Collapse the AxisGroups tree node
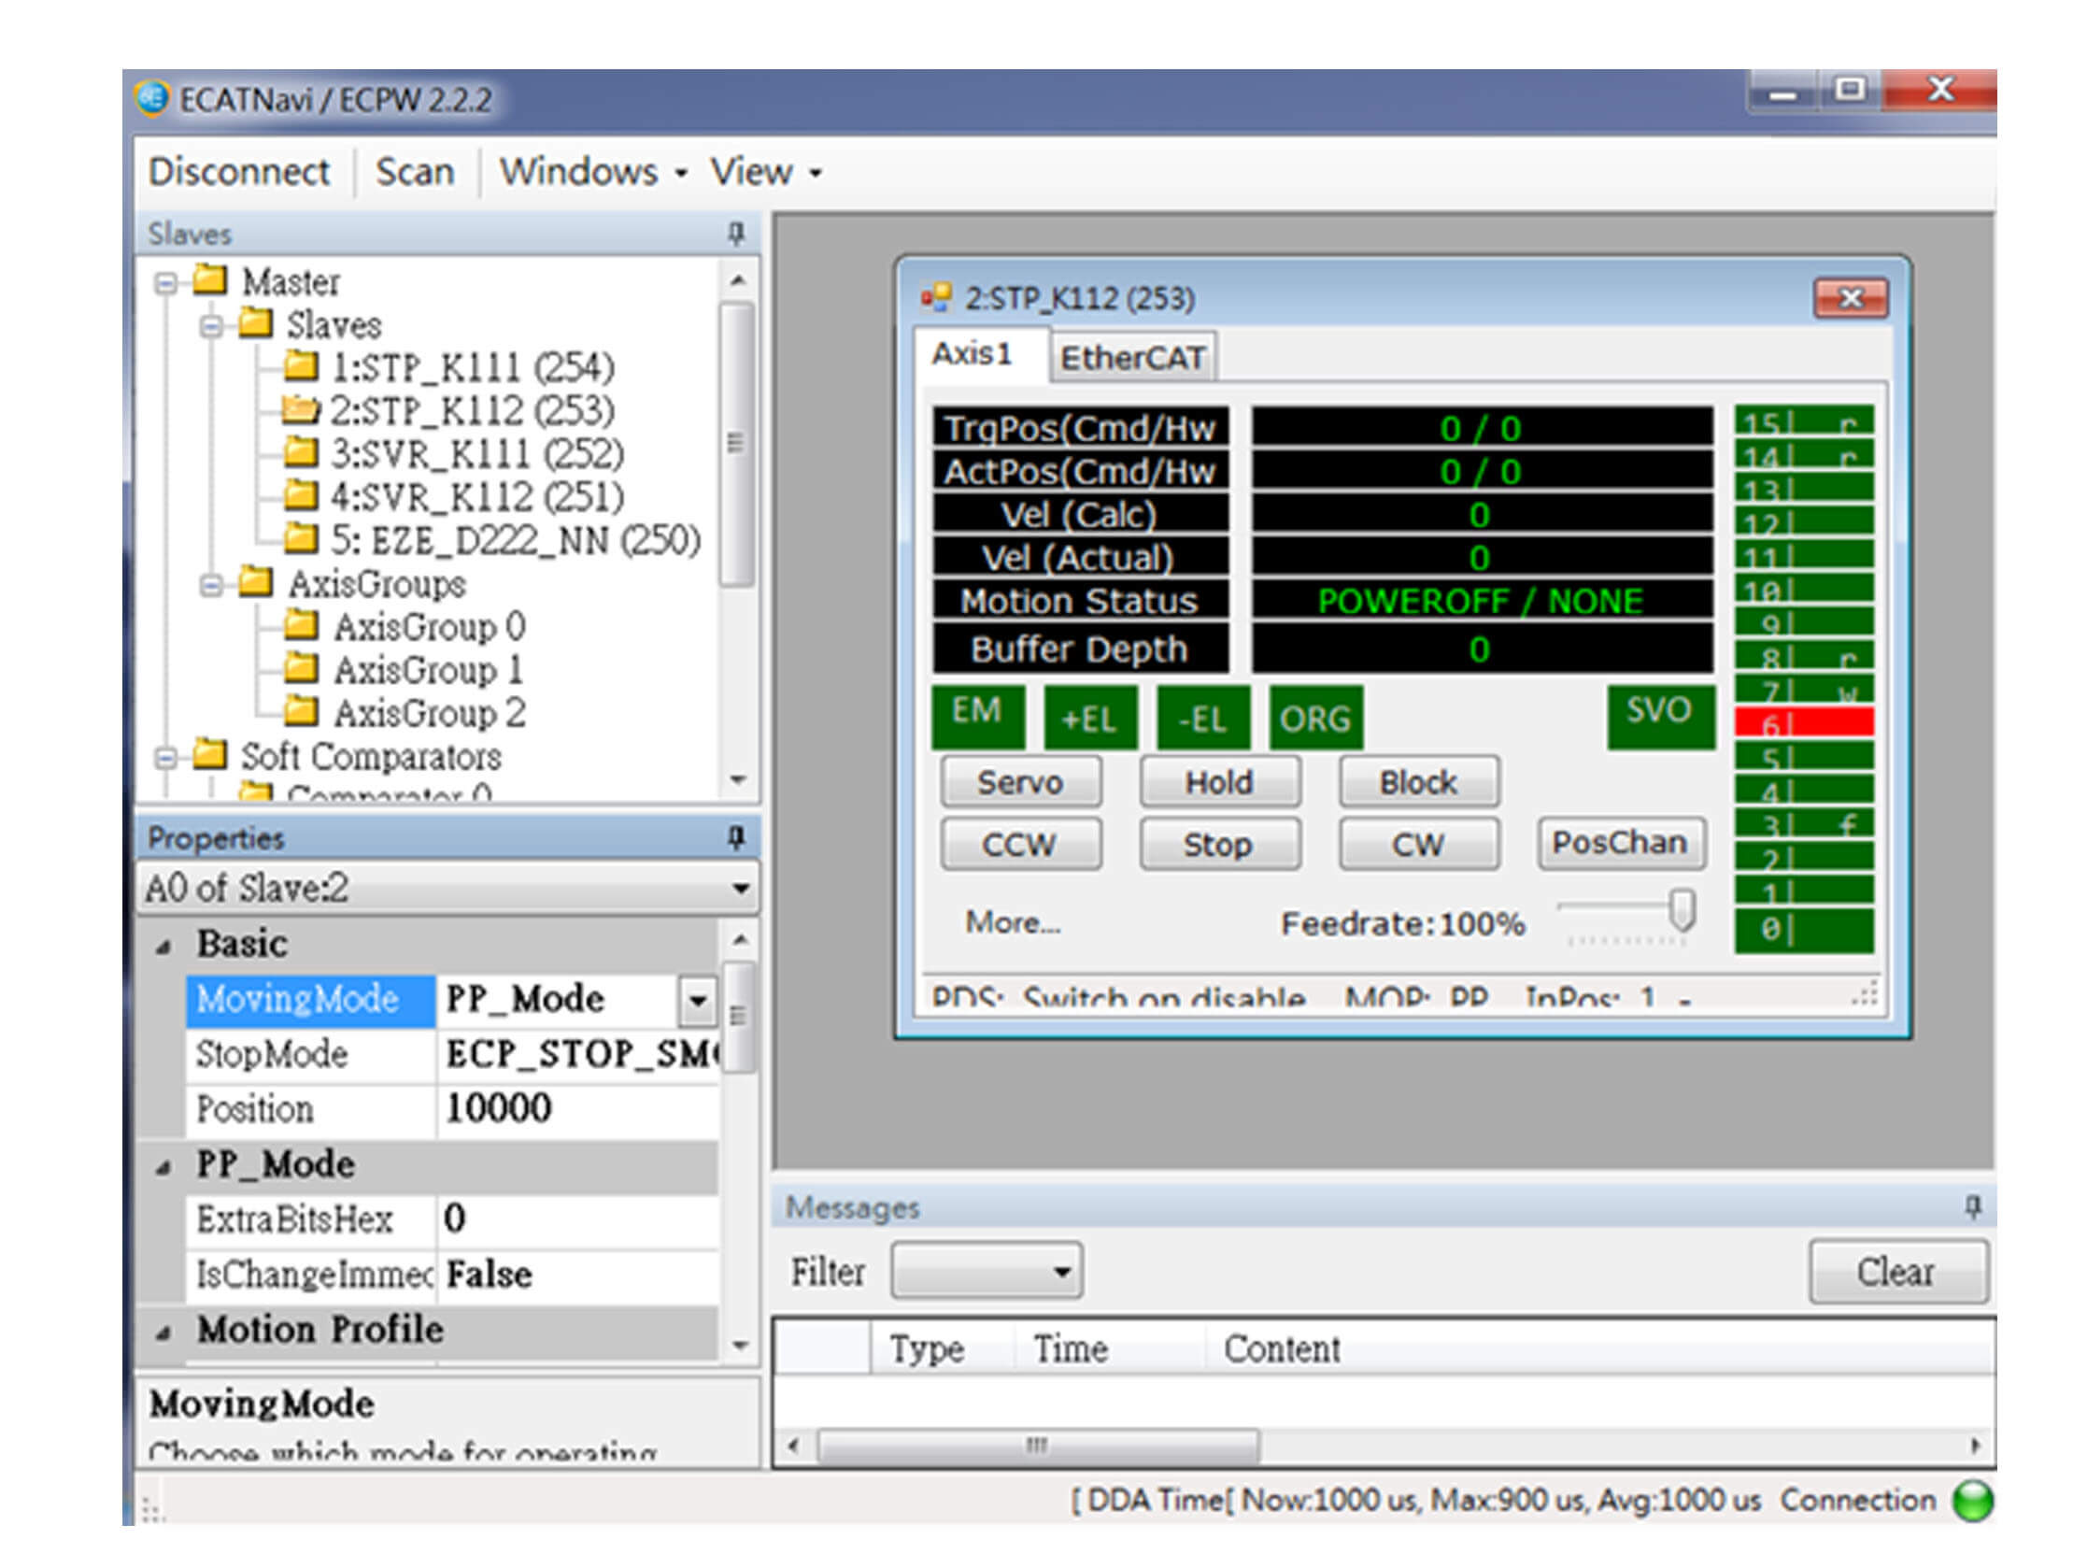This screenshot has width=2073, height=1568. (212, 586)
